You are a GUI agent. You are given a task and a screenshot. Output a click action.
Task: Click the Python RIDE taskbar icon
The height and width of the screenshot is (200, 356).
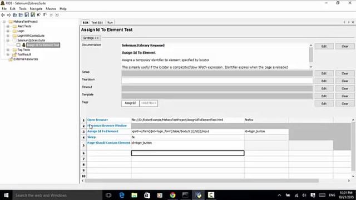[199, 195]
